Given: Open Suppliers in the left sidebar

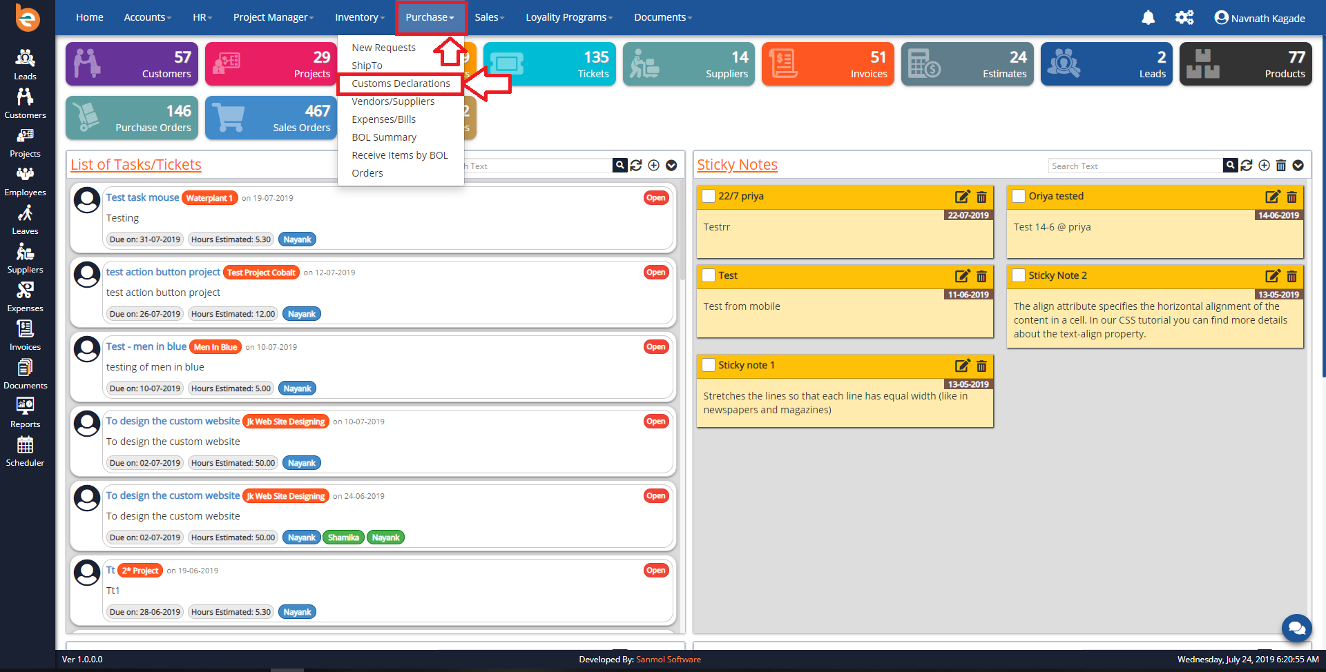Looking at the screenshot, I should [x=25, y=257].
